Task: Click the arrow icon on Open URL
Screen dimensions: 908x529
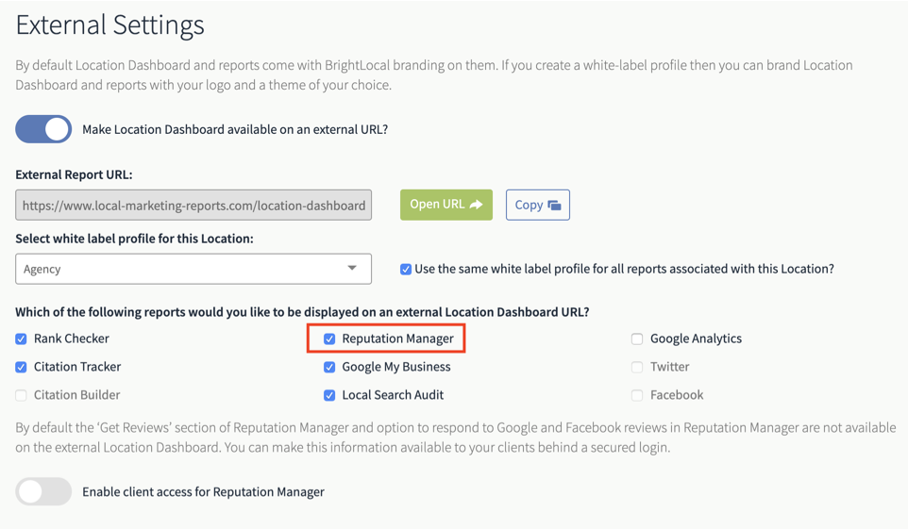Action: pyautogui.click(x=476, y=205)
